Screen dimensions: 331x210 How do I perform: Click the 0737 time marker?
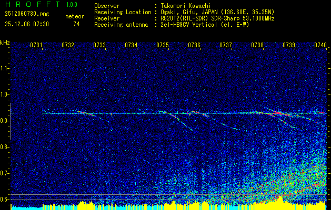pyautogui.click(x=226, y=45)
